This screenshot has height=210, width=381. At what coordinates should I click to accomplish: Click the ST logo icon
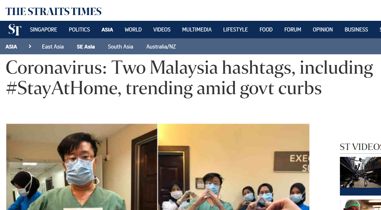point(15,29)
